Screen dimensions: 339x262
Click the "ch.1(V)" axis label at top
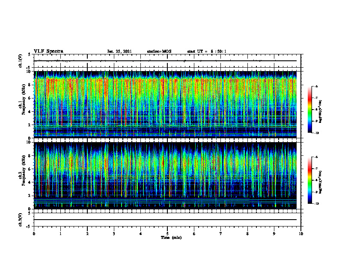pos(21,61)
